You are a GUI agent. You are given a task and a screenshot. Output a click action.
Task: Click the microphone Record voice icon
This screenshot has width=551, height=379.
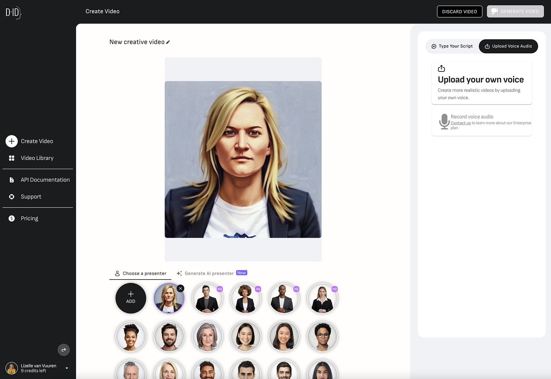[444, 122]
